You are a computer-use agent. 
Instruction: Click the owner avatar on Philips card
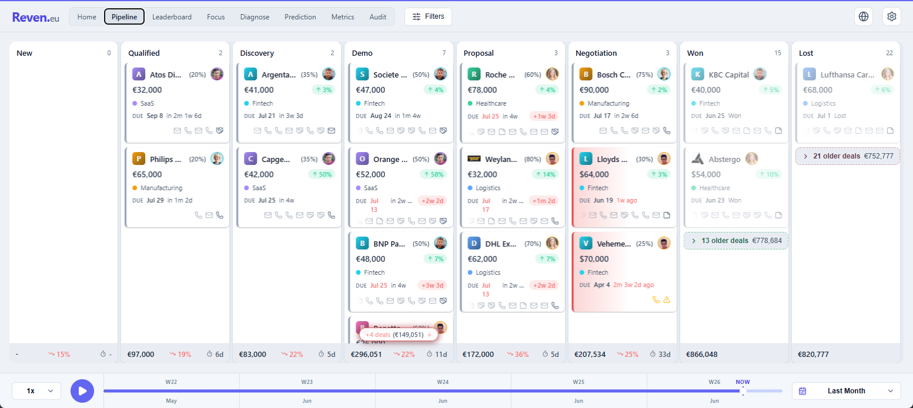point(217,159)
